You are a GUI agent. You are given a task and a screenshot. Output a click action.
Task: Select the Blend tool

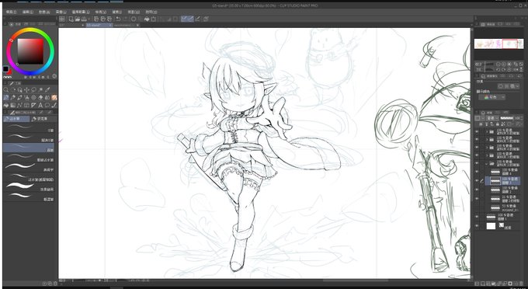47,98
